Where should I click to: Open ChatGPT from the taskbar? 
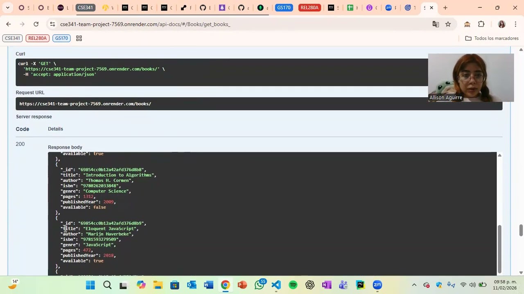[310, 285]
